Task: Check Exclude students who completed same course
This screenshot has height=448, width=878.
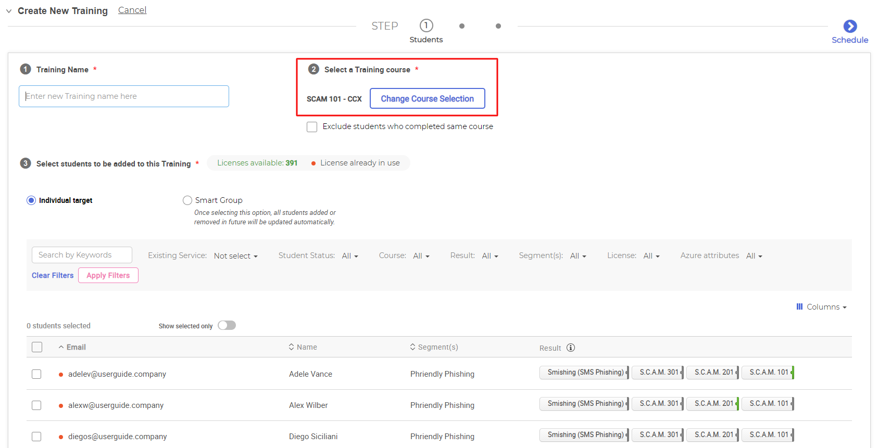Action: click(312, 127)
